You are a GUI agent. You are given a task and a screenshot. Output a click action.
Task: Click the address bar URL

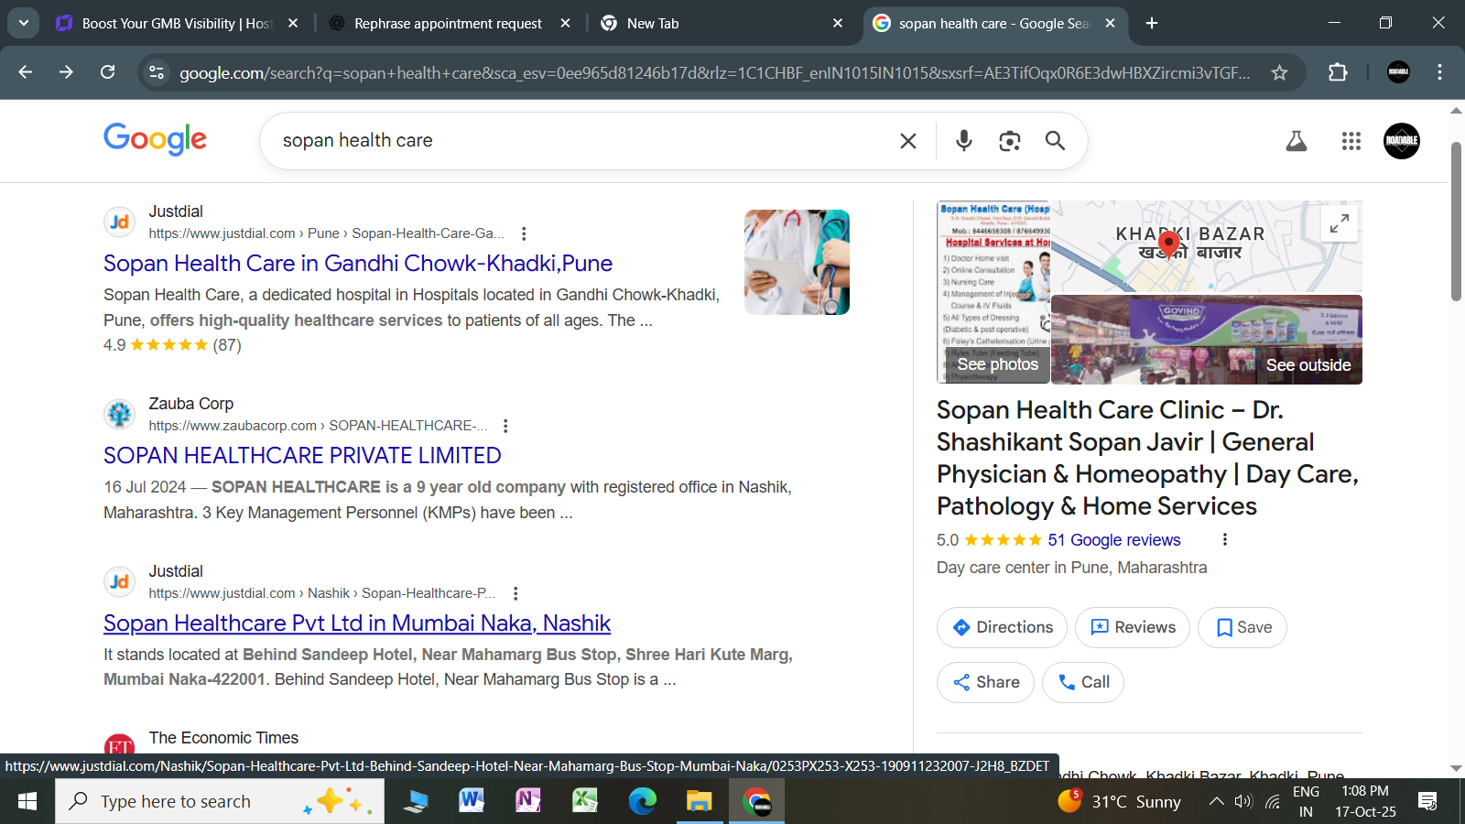point(714,73)
